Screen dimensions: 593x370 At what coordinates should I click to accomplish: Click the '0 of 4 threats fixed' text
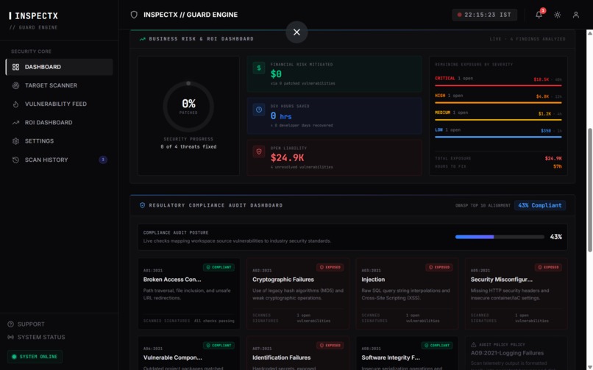coord(188,146)
